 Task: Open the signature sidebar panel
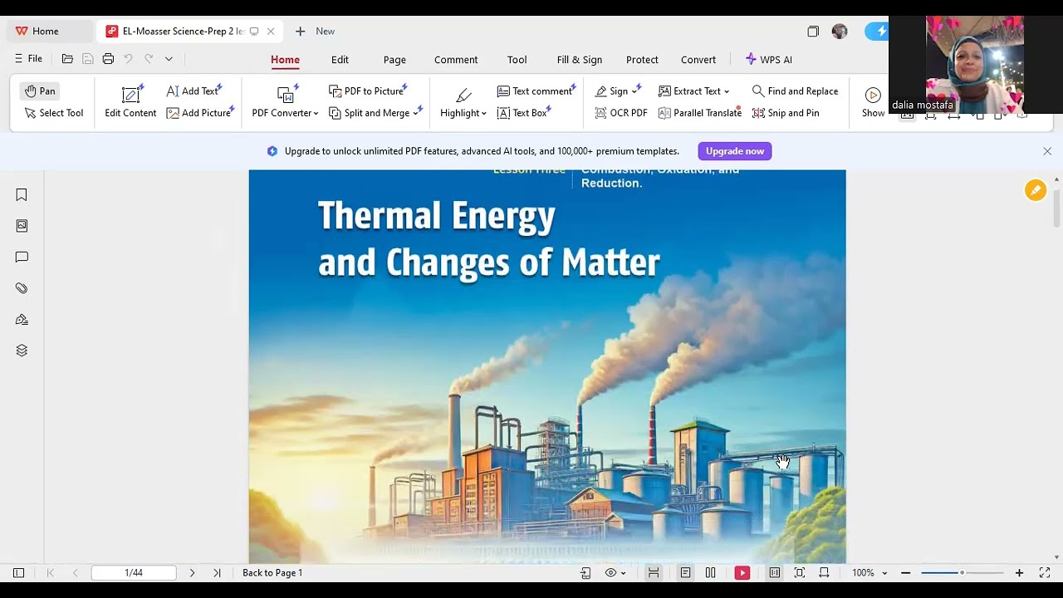tap(22, 320)
